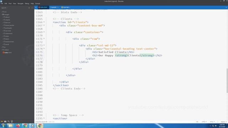Open the second Chrome icon right of Brackets
The width and height of the screenshot is (228, 128).
pos(40,126)
